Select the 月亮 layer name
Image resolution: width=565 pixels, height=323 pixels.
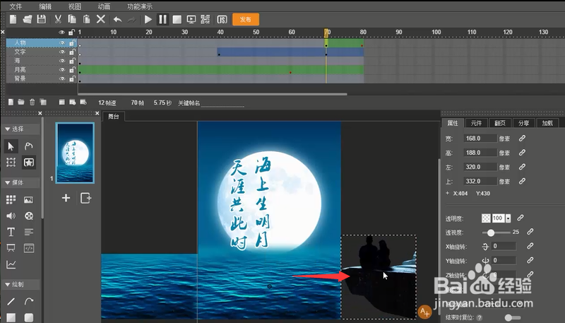(x=20, y=69)
